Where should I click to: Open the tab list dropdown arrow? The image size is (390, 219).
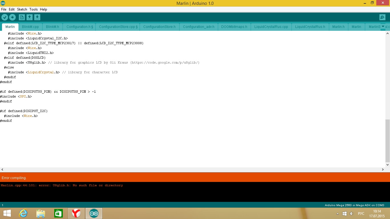coord(383,27)
